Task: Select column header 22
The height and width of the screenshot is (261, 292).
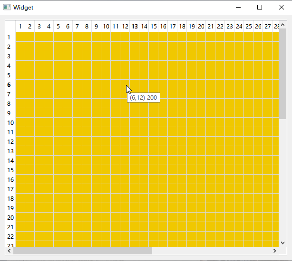Action: click(x=220, y=27)
